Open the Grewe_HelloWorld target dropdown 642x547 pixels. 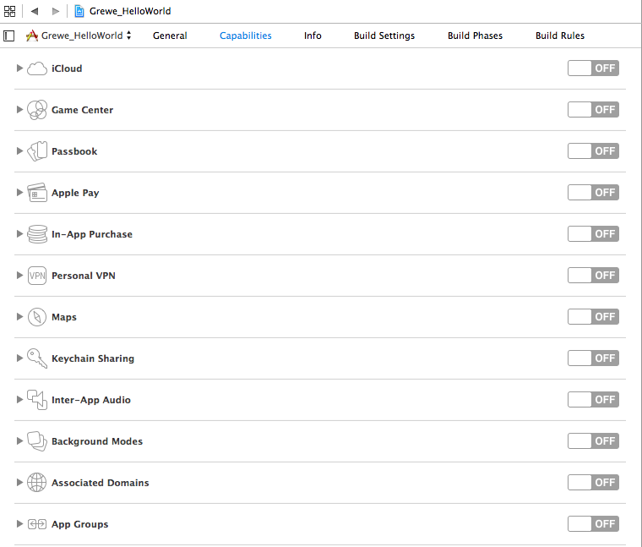pyautogui.click(x=79, y=36)
